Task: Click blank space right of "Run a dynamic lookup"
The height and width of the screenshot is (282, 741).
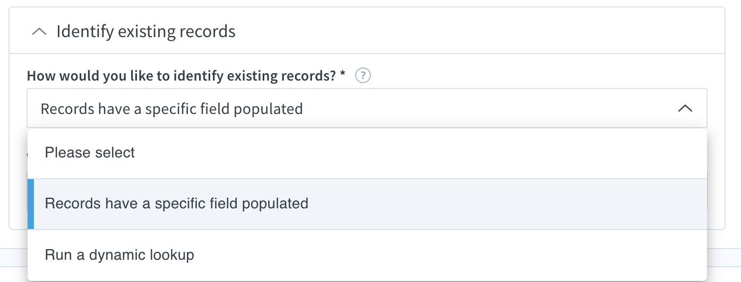Action: [x=451, y=255]
